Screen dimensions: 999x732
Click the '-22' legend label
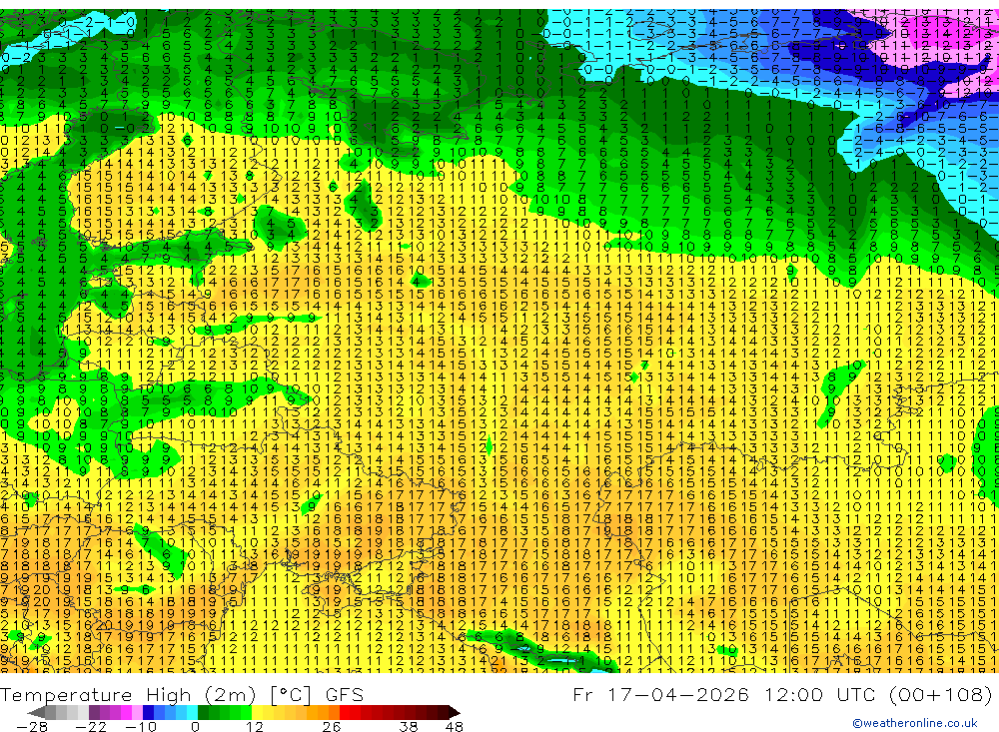91,726
